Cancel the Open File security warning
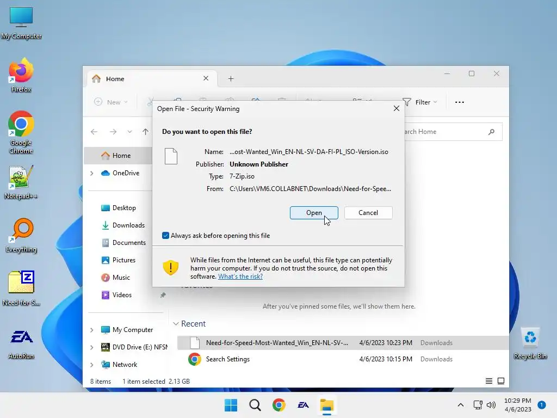 point(368,213)
